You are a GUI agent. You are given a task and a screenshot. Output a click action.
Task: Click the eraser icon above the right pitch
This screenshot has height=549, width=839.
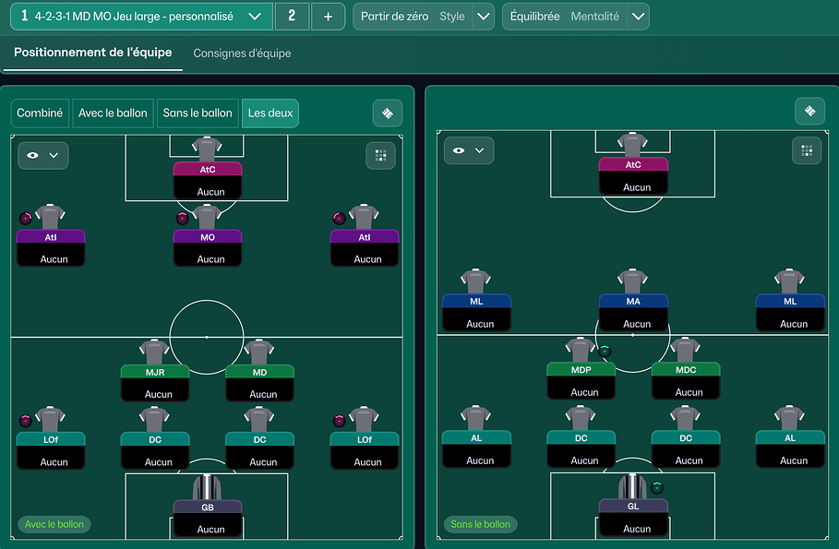pyautogui.click(x=809, y=111)
